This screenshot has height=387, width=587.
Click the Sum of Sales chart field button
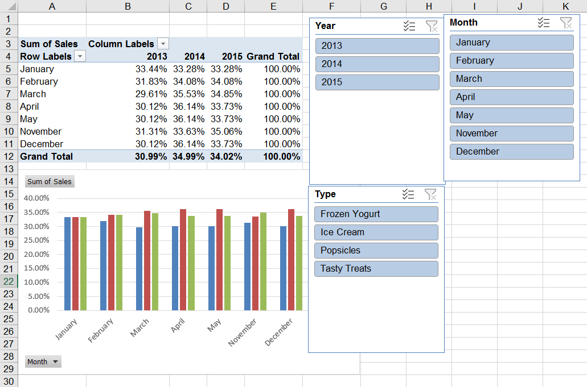coord(50,182)
